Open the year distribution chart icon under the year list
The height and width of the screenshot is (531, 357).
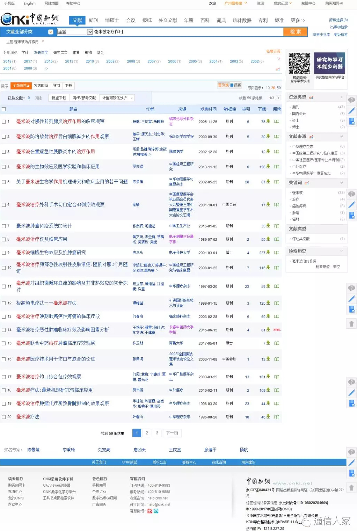[278, 69]
